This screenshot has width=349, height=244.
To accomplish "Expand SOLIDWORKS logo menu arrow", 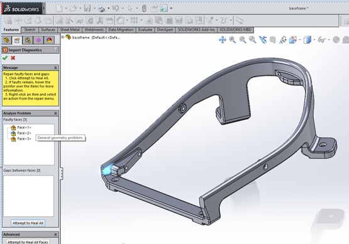I will (44, 8).
